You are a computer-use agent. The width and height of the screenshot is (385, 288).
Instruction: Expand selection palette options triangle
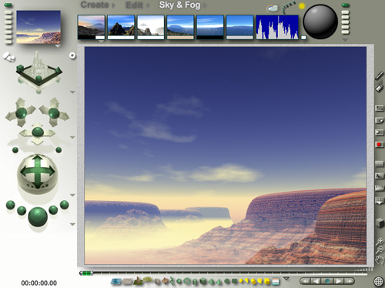click(286, 278)
